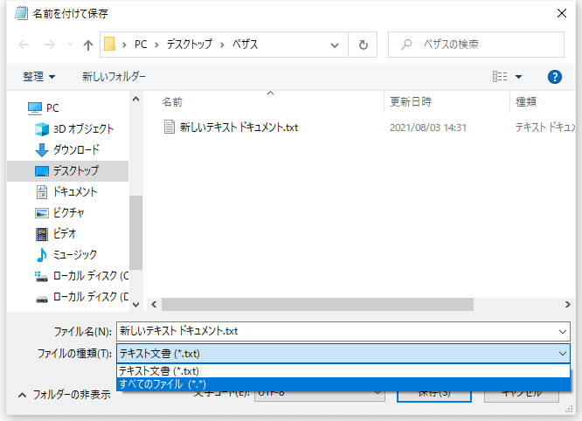Viewport: 582px width, 421px height.
Task: Select PC in the navigation tree
Action: click(44, 108)
